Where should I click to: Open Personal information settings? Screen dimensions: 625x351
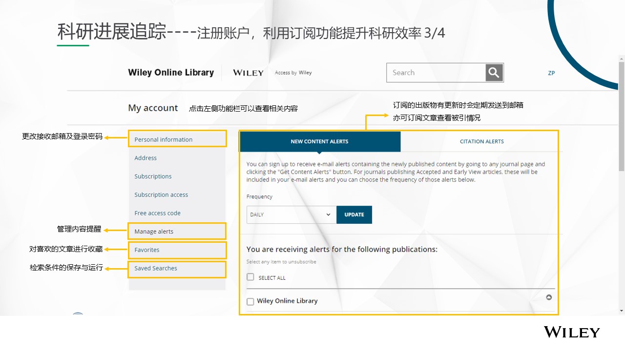tap(163, 139)
